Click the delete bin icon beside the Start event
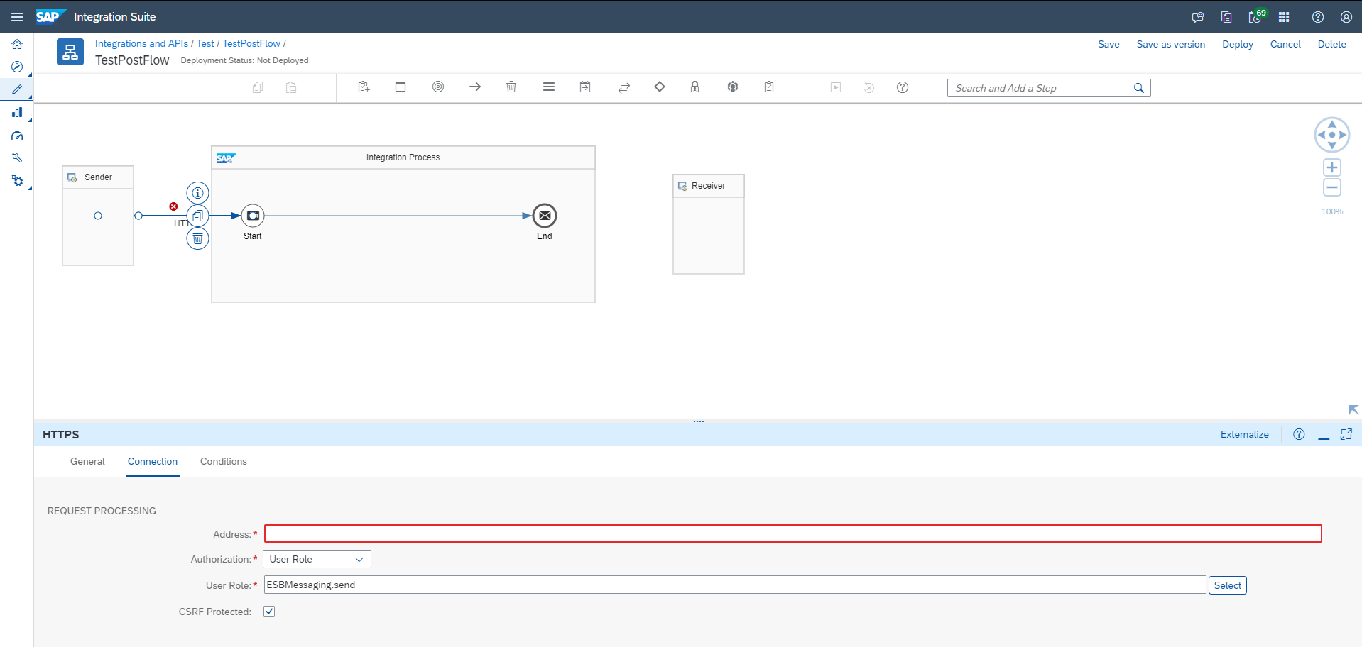Image resolution: width=1362 pixels, height=647 pixels. point(197,238)
